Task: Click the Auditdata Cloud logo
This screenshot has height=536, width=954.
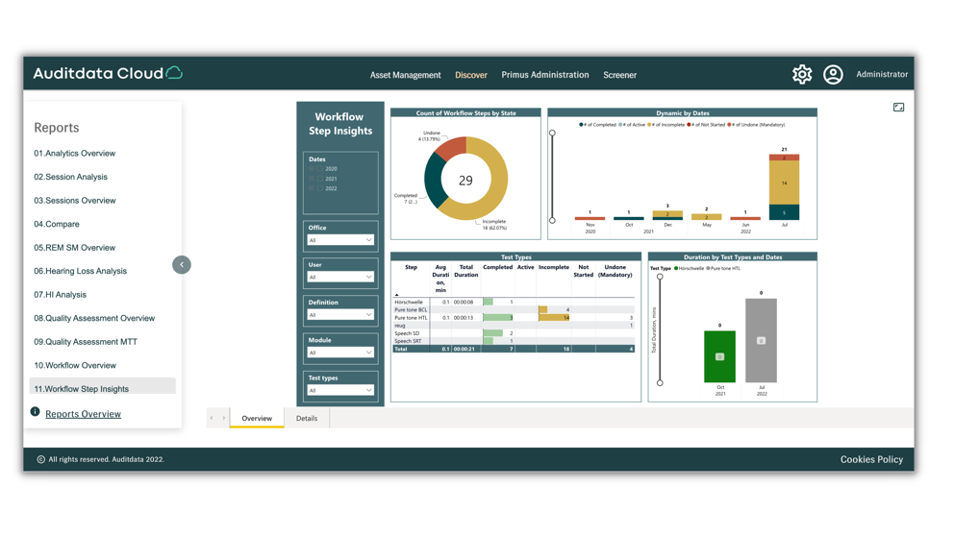Action: click(107, 74)
